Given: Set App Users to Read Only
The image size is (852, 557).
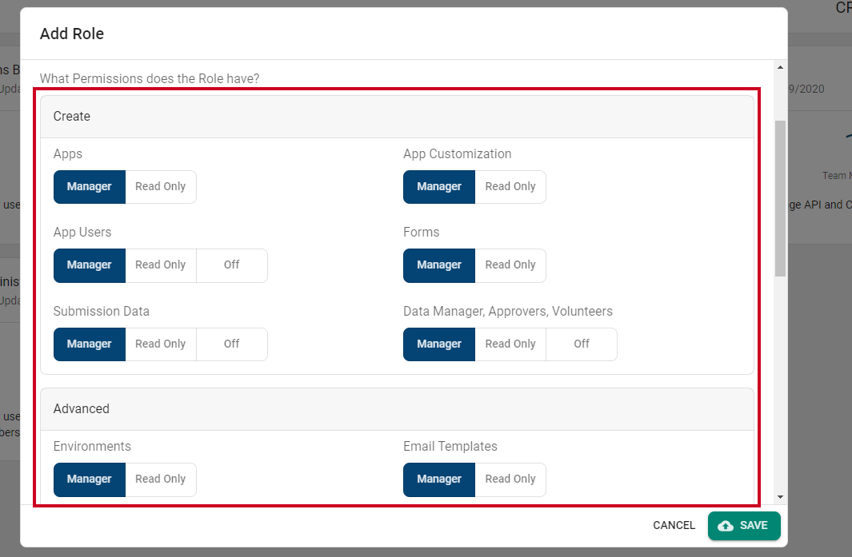Looking at the screenshot, I should click(x=160, y=265).
